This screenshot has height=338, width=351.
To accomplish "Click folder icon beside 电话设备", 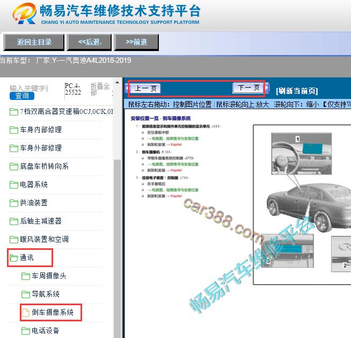I will tap(26, 331).
